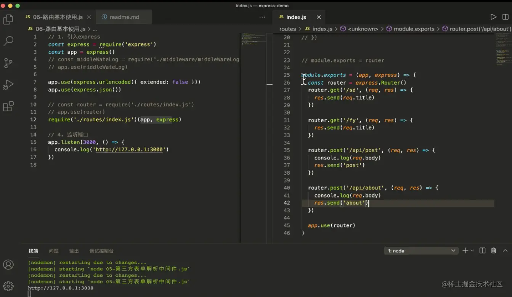Open the Search view in activity bar
Image resolution: width=512 pixels, height=297 pixels.
pos(8,41)
